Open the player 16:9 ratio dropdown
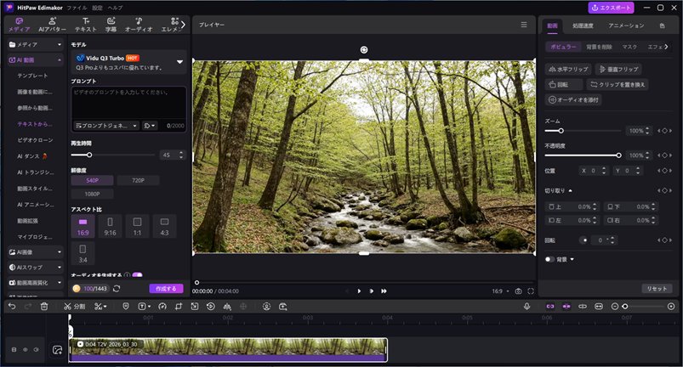This screenshot has height=367, width=683. tap(500, 291)
